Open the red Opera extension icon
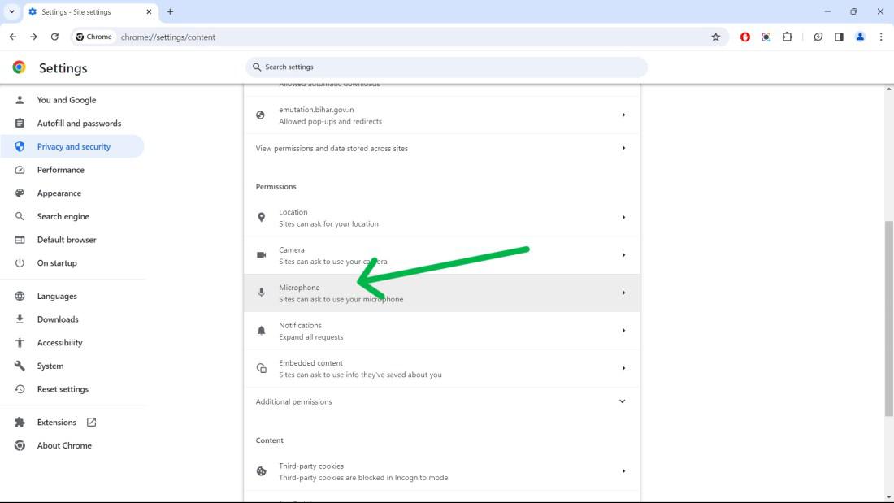Screen dimensions: 894x503 coord(744,37)
